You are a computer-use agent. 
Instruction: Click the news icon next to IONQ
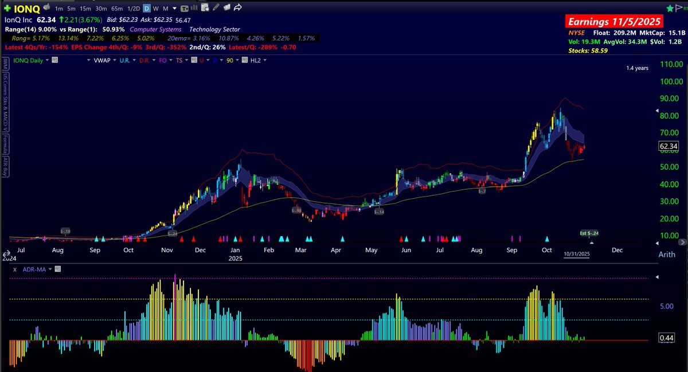(x=47, y=6)
